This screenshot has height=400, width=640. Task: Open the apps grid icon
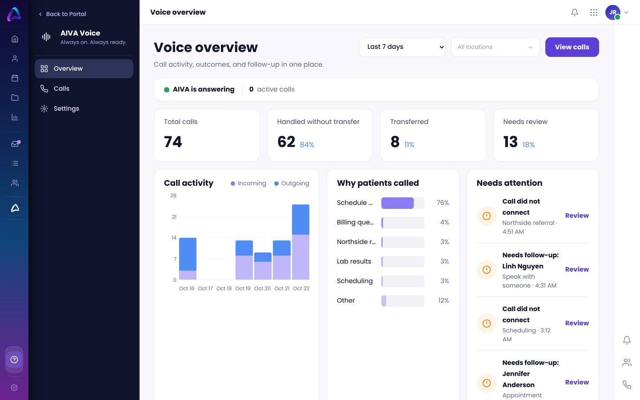click(594, 12)
